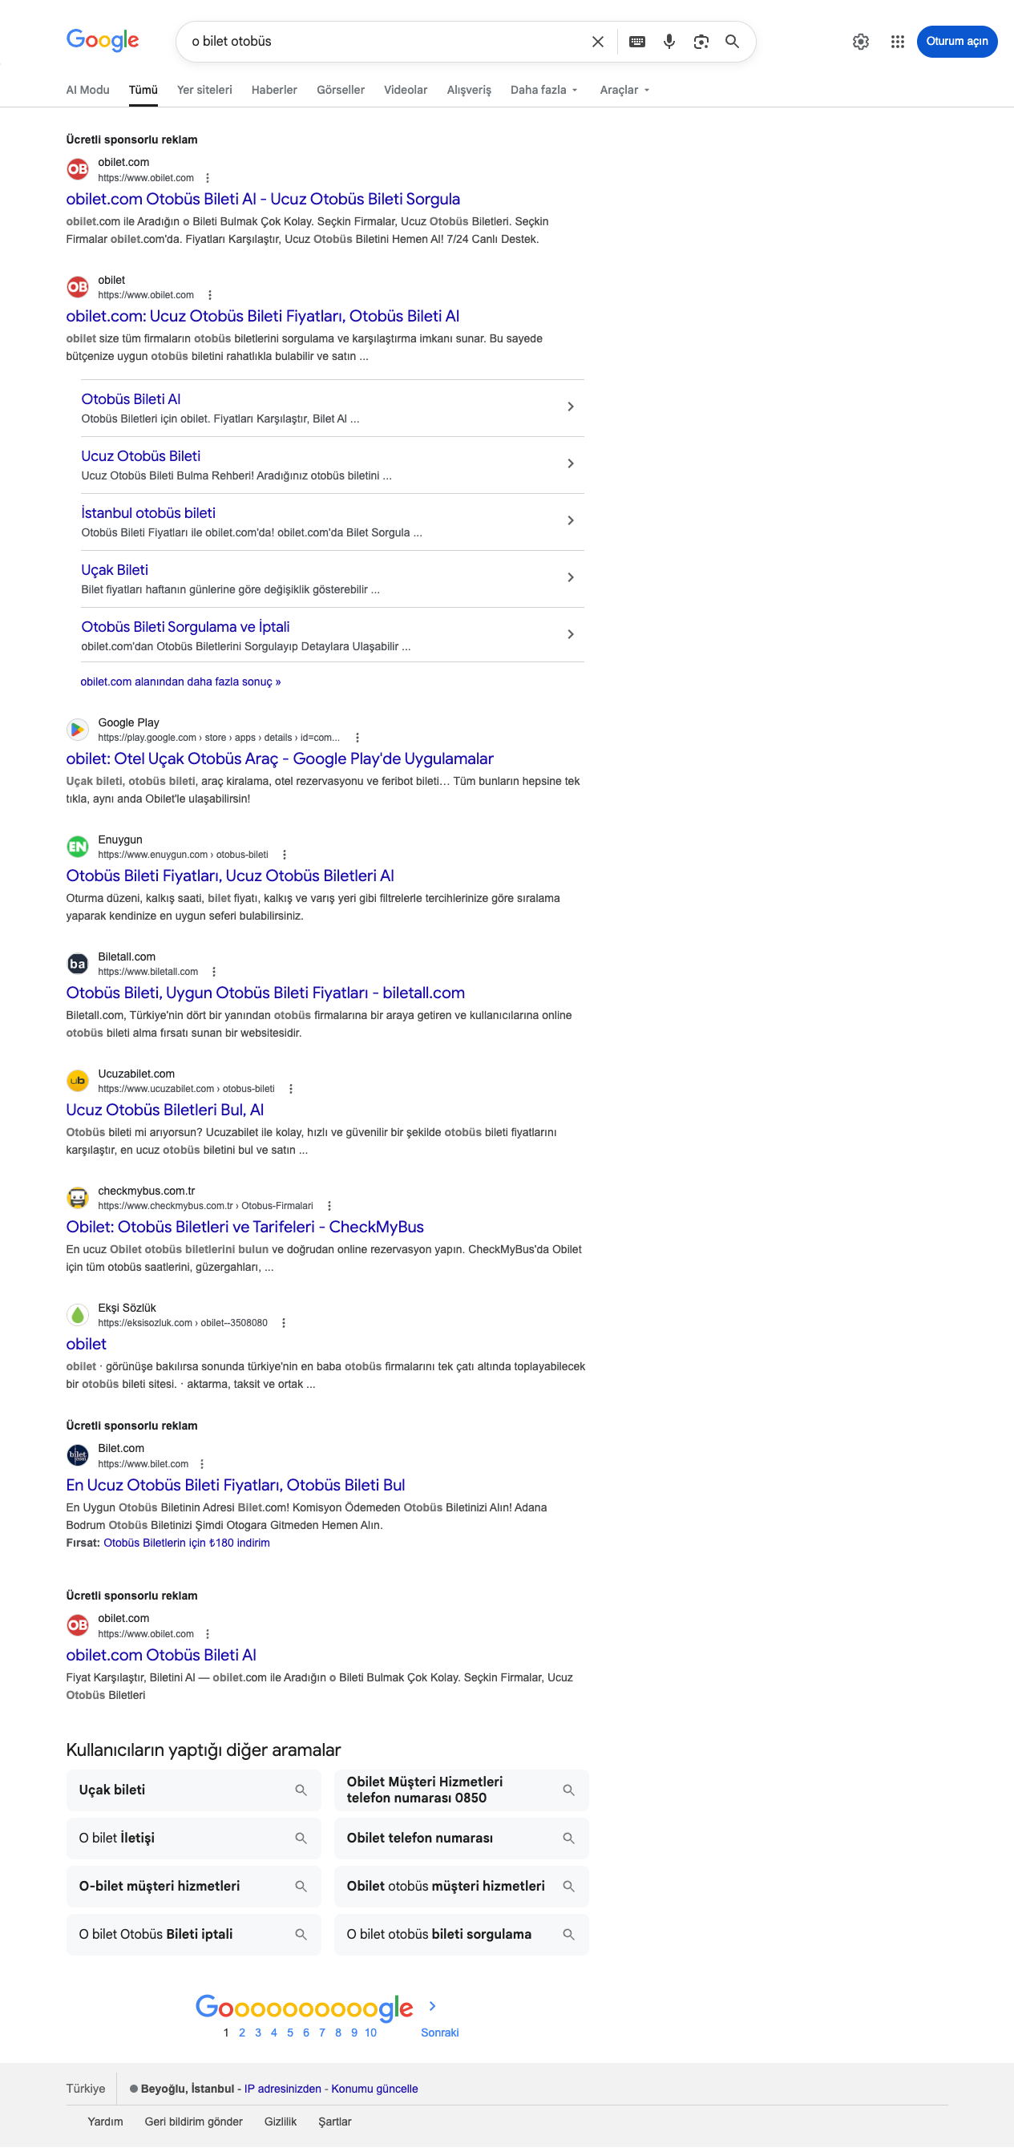
Task: Open three-dot menu next to Enuygun result
Action: [x=284, y=855]
